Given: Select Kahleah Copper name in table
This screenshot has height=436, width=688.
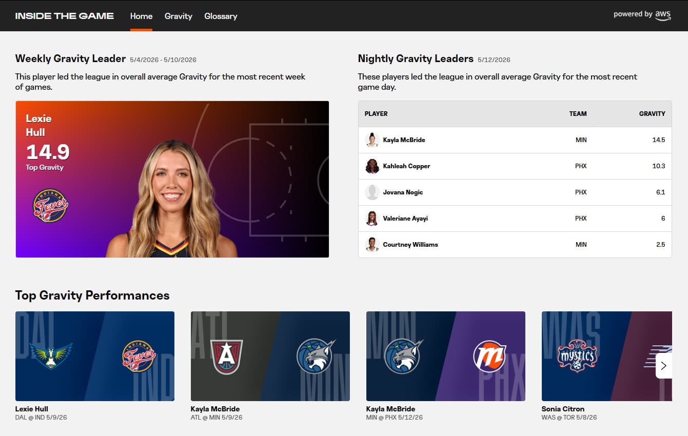Looking at the screenshot, I should tap(406, 166).
